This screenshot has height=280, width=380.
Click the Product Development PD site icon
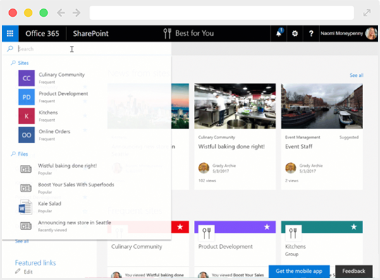point(26,97)
